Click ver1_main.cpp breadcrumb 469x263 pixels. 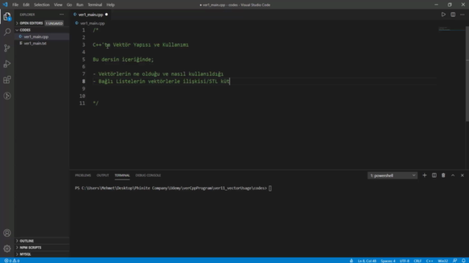(92, 23)
